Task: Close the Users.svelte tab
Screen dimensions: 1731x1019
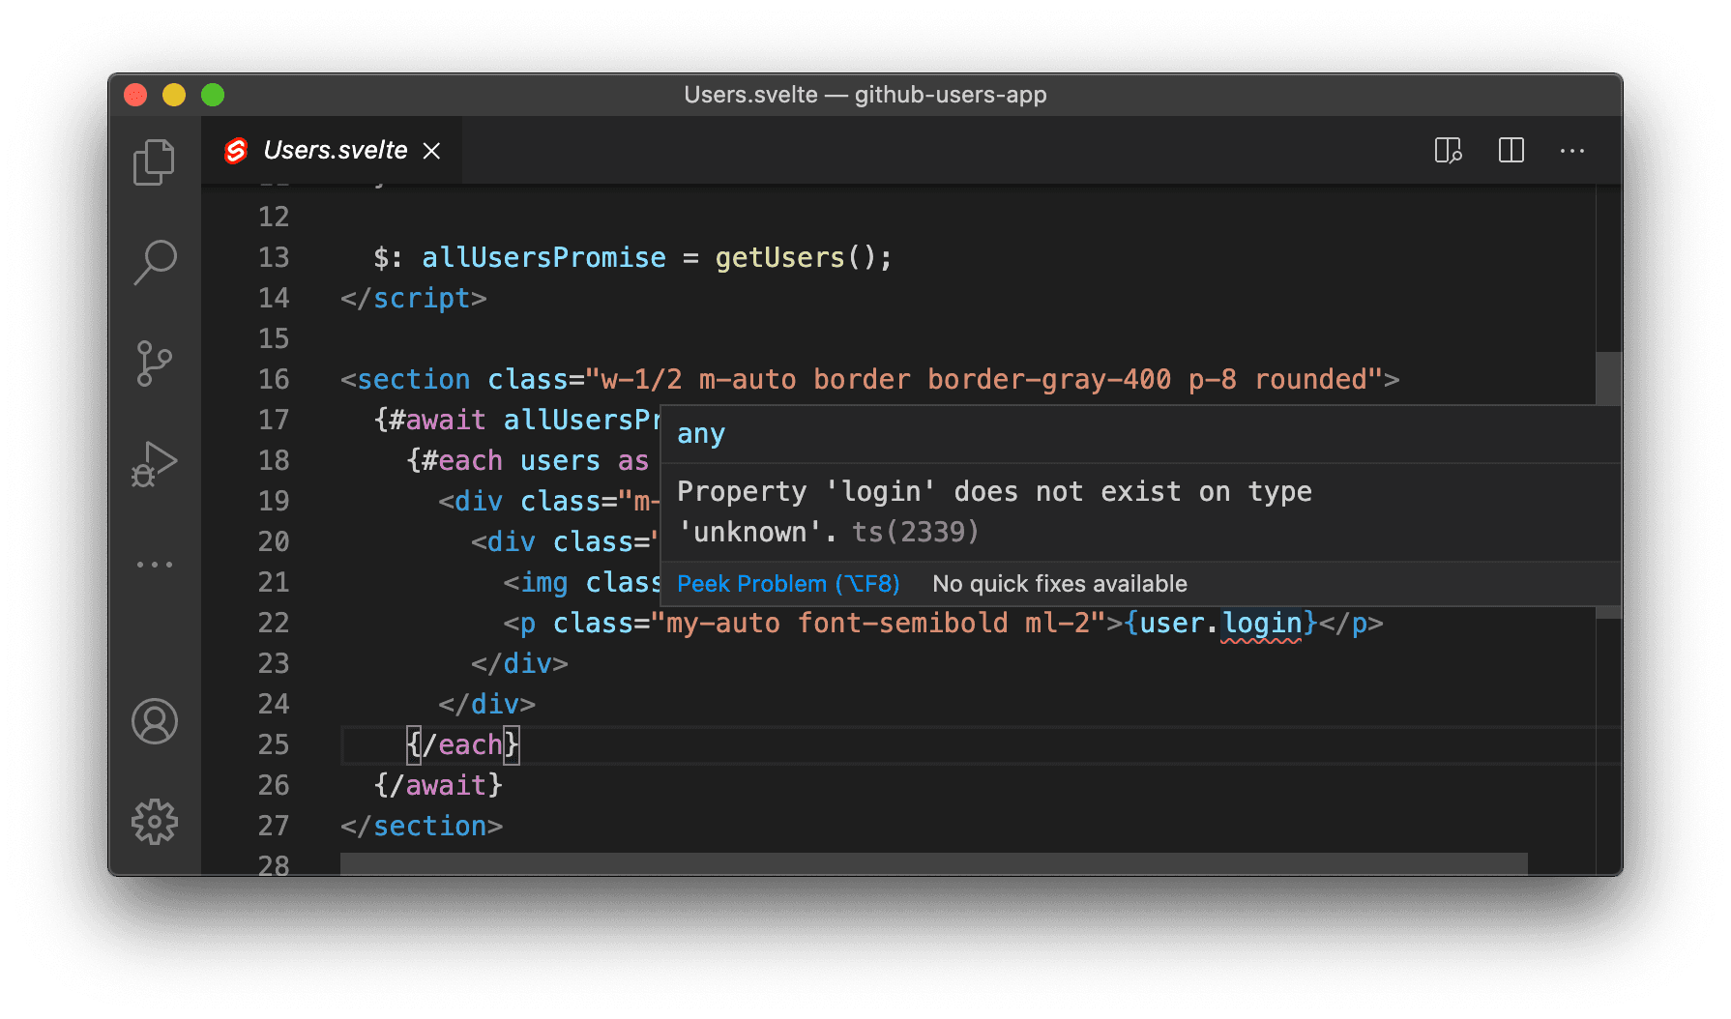Action: click(x=431, y=150)
